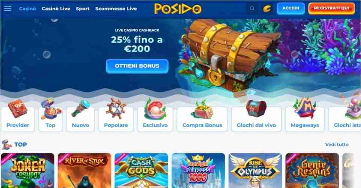Go to the Sport section
The image size is (361, 188).
click(x=83, y=9)
